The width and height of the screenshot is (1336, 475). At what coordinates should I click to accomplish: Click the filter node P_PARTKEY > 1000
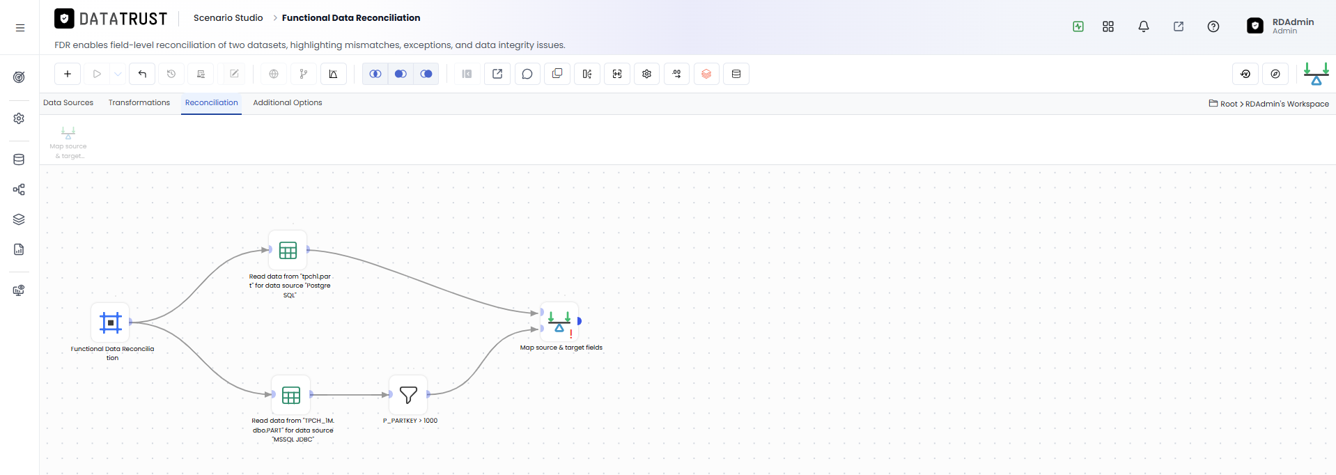point(408,395)
